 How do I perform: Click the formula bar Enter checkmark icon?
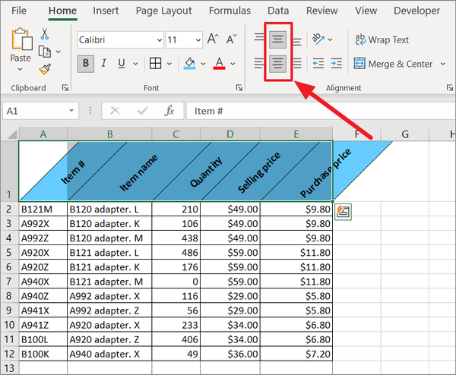tap(142, 111)
